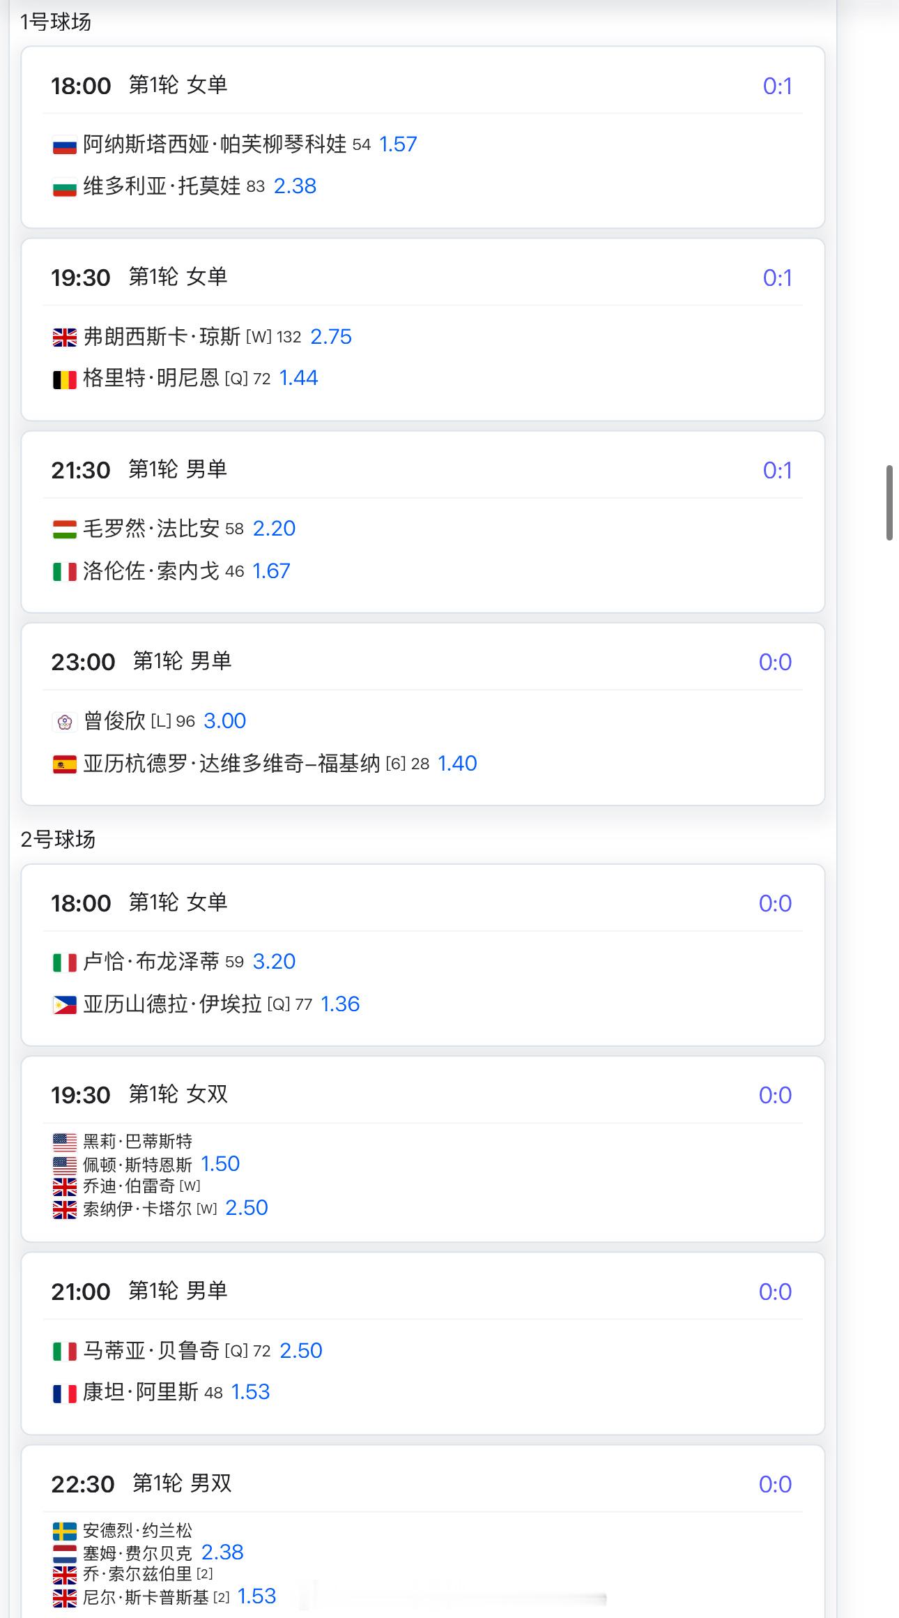The image size is (899, 1618).
Task: Click the Swedish flag beside 安德烈·约兰松
Action: tap(65, 1532)
